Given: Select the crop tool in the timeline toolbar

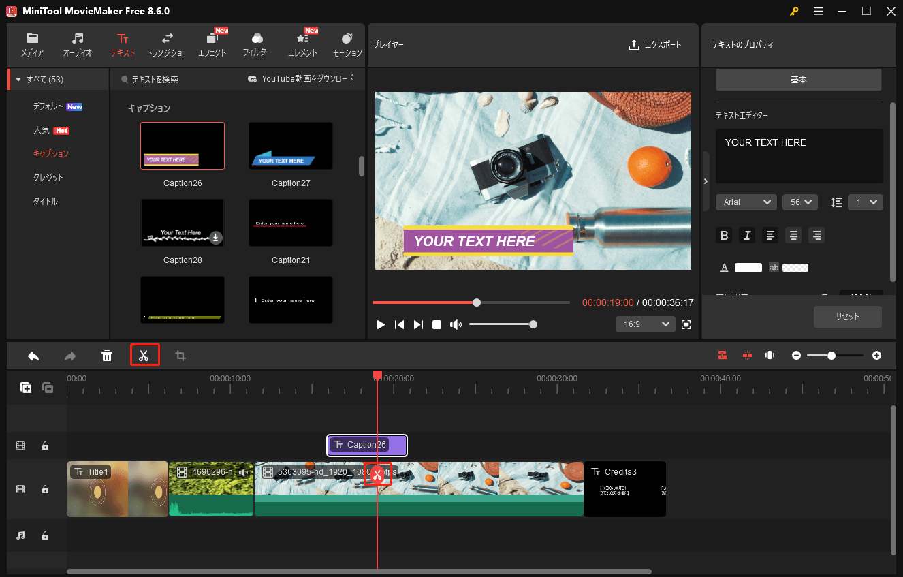Looking at the screenshot, I should [x=180, y=355].
